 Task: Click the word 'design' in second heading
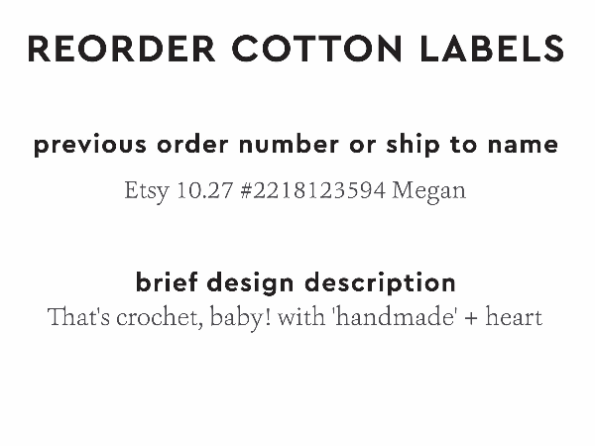pyautogui.click(x=252, y=282)
